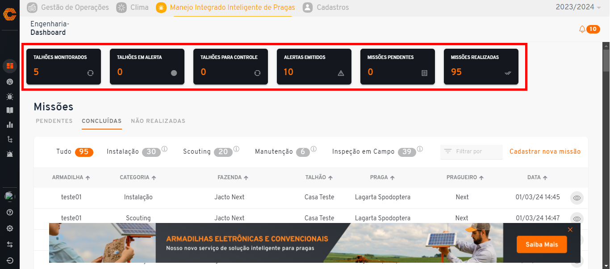Viewport: 610px width, 269px height.
Task: Open the Talhões Monitorados card
Action: pyautogui.click(x=63, y=67)
